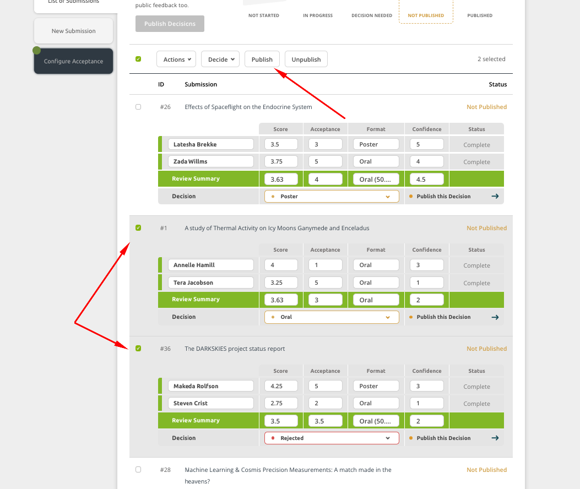Click the Review Summary row for submission #1
The height and width of the screenshot is (489, 580).
[330, 300]
